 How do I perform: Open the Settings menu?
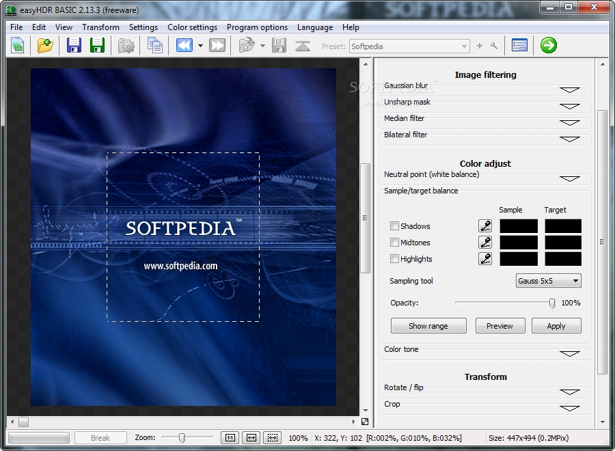pyautogui.click(x=143, y=27)
